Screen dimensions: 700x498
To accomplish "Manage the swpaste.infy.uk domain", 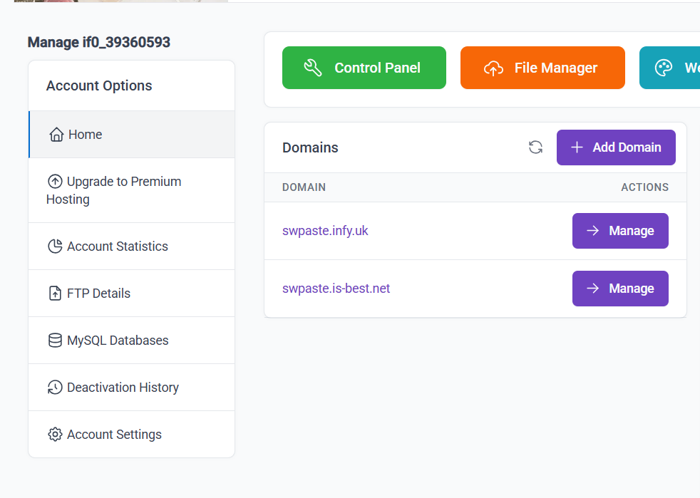I will pyautogui.click(x=619, y=231).
